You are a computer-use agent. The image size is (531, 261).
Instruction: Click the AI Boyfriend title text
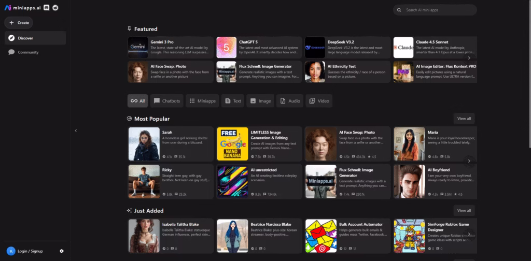(x=439, y=170)
